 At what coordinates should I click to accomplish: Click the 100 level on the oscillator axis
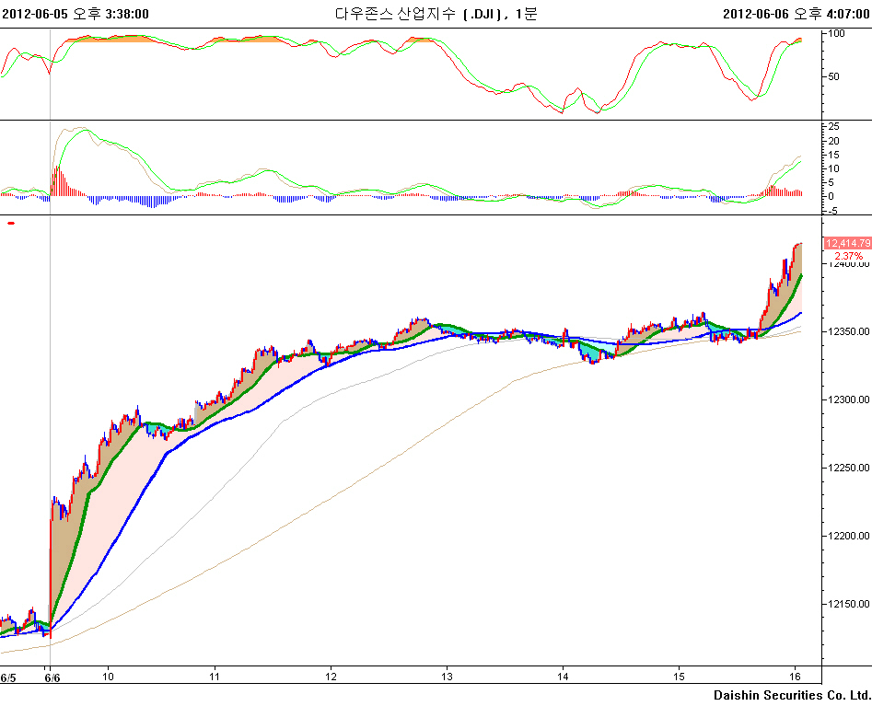[837, 34]
